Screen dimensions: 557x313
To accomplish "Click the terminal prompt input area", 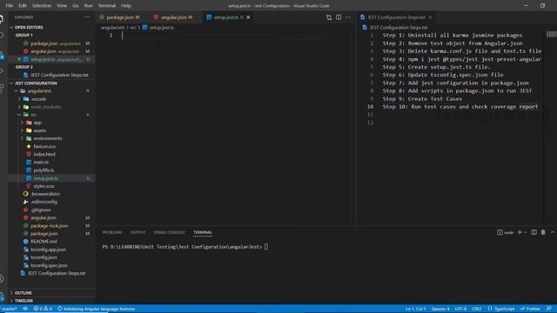I will 266,247.
